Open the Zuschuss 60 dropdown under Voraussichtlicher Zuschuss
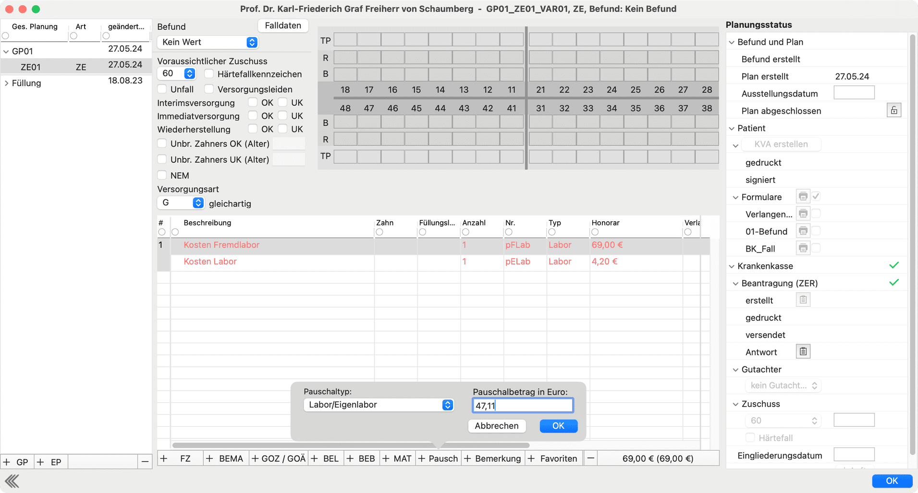 [x=176, y=73]
